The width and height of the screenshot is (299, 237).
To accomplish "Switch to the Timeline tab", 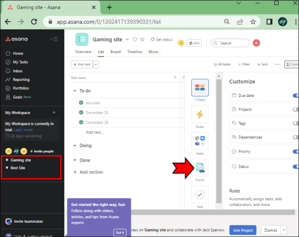I will click(135, 52).
